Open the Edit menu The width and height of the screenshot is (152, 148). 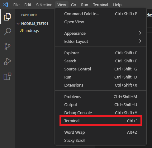click(28, 5)
